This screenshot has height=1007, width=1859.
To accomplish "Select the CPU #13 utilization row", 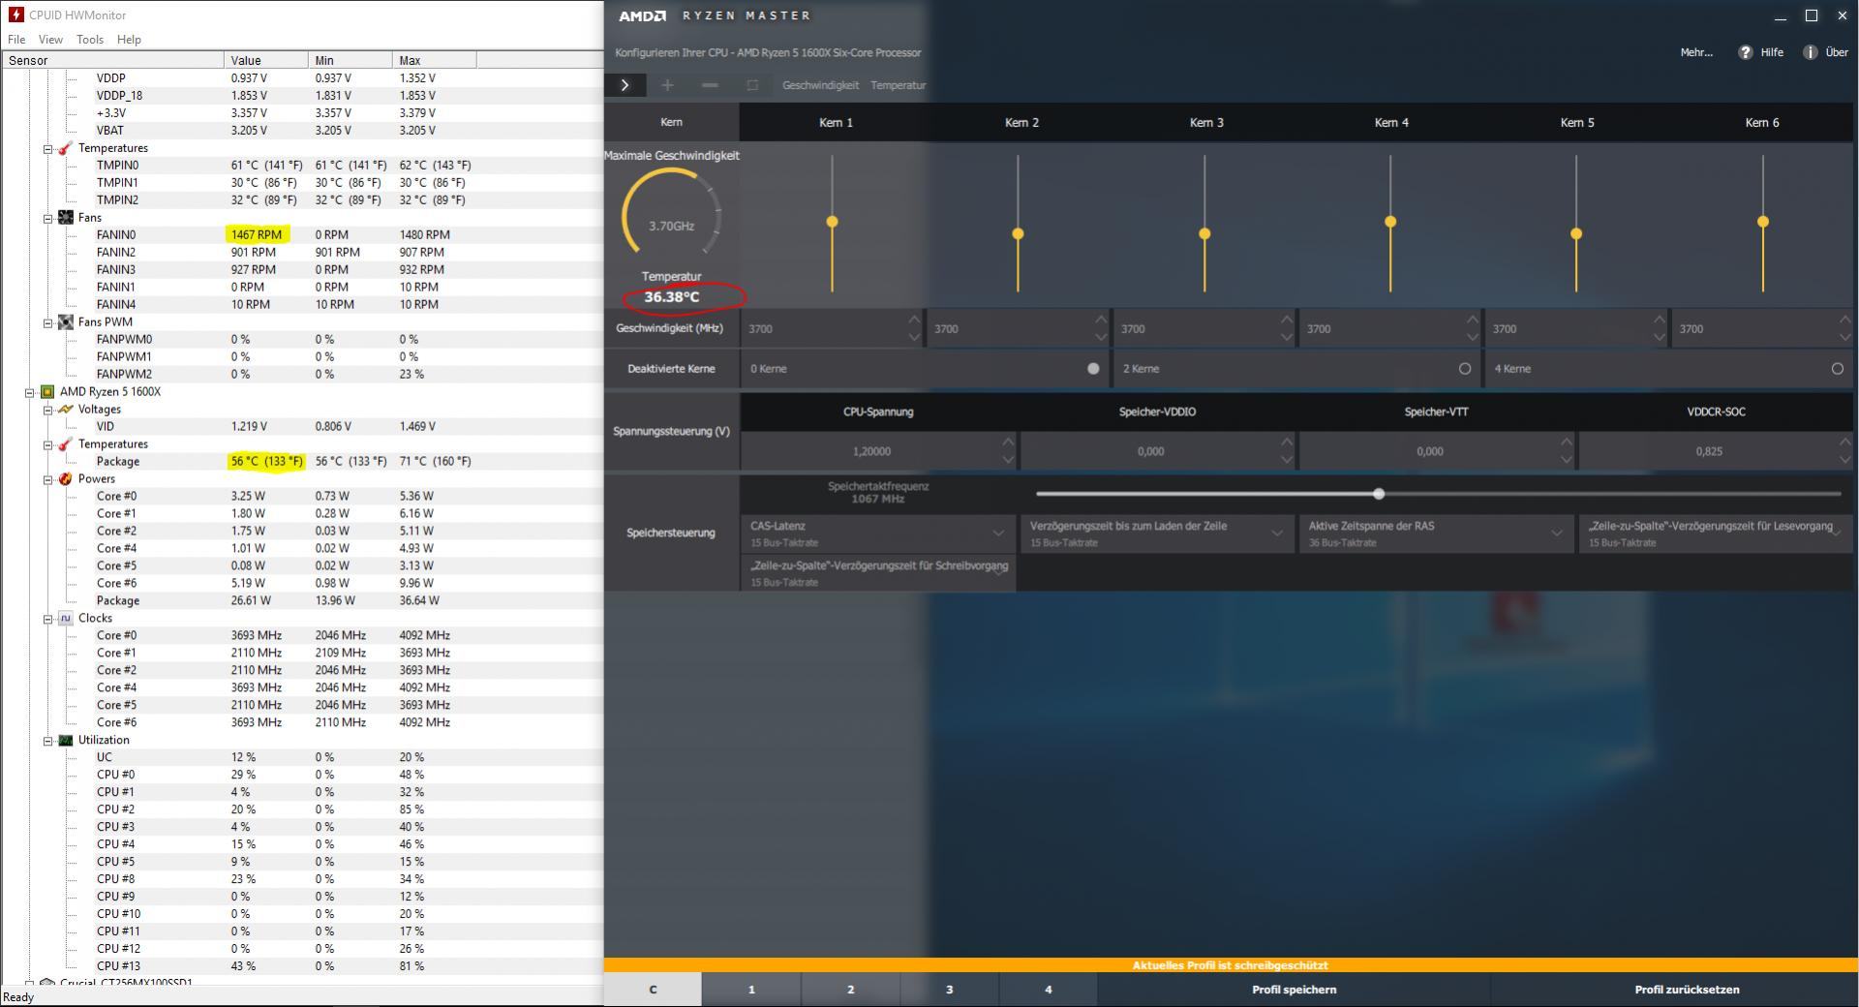I will 301,966.
